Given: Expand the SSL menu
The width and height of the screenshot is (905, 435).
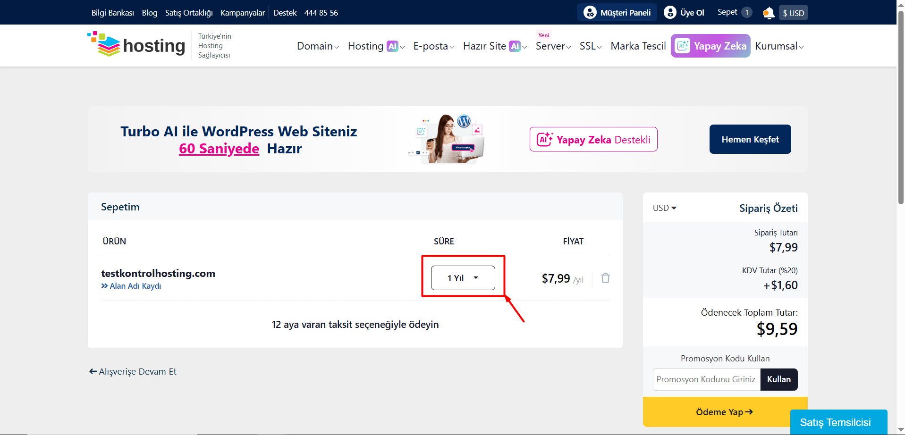Looking at the screenshot, I should tap(591, 46).
